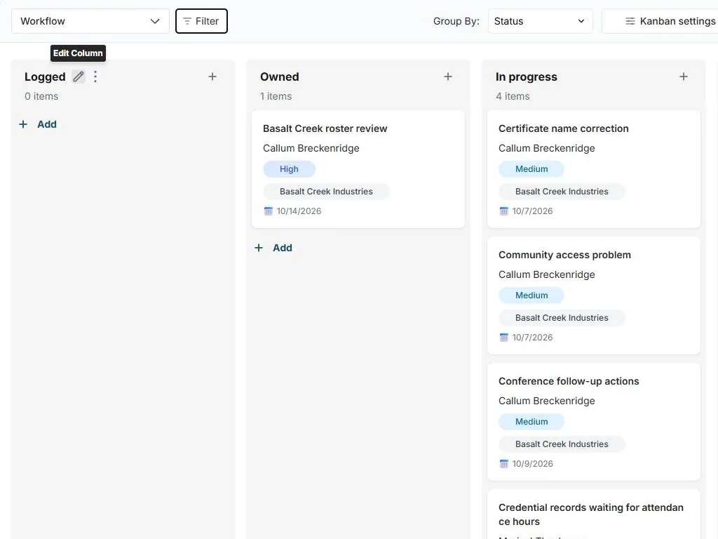Expand the Workflow chevron arrow
Image resolution: width=718 pixels, height=539 pixels.
tap(155, 21)
